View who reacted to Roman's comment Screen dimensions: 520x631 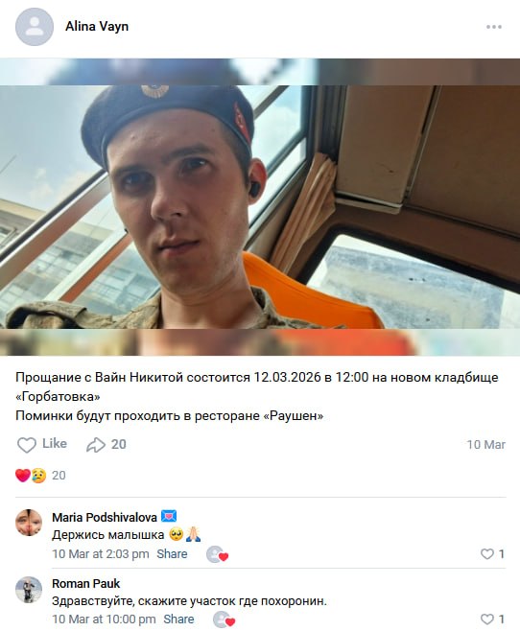point(225,619)
